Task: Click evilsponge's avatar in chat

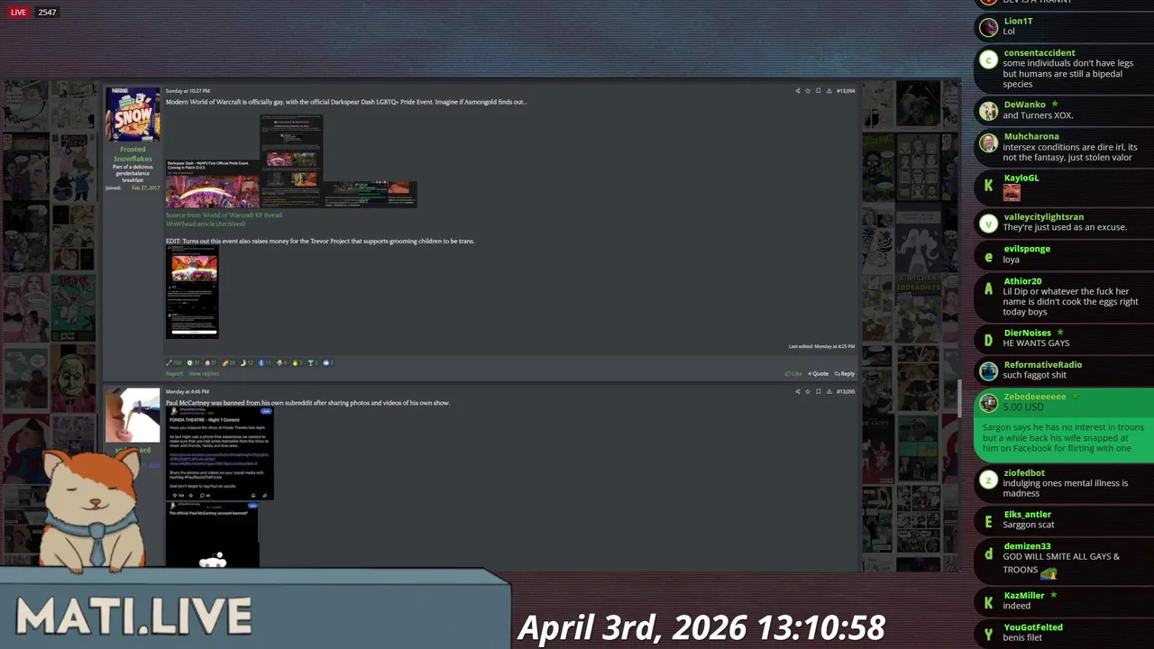Action: [x=989, y=257]
